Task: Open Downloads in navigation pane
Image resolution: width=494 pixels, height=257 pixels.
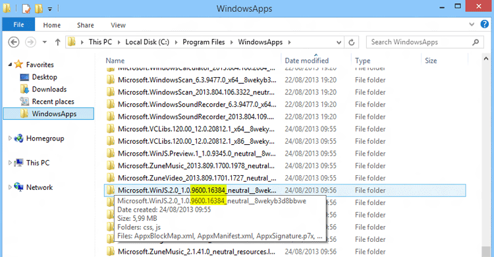Action: point(49,89)
